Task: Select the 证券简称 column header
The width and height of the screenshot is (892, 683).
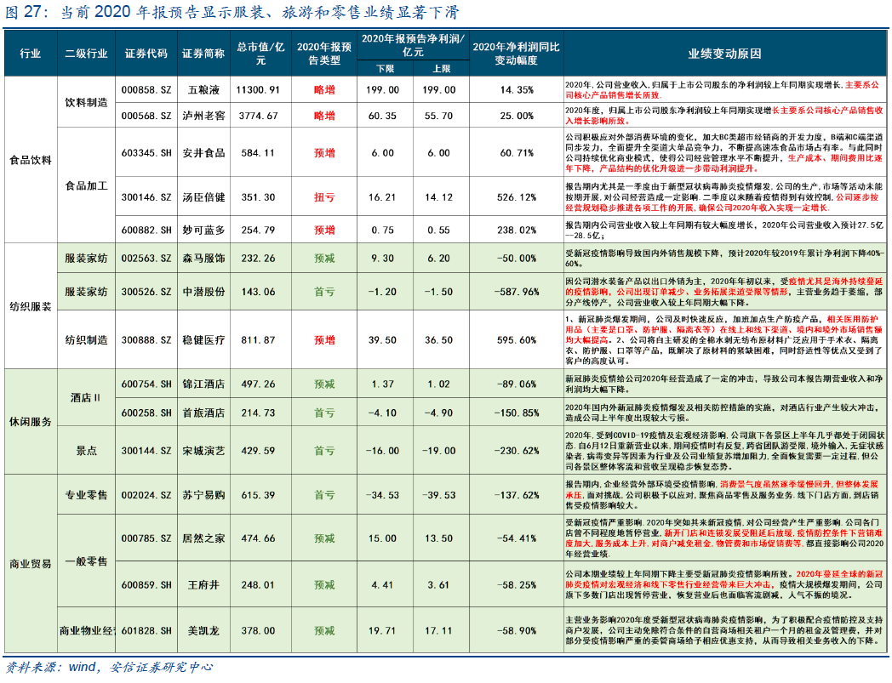Action: (x=203, y=54)
